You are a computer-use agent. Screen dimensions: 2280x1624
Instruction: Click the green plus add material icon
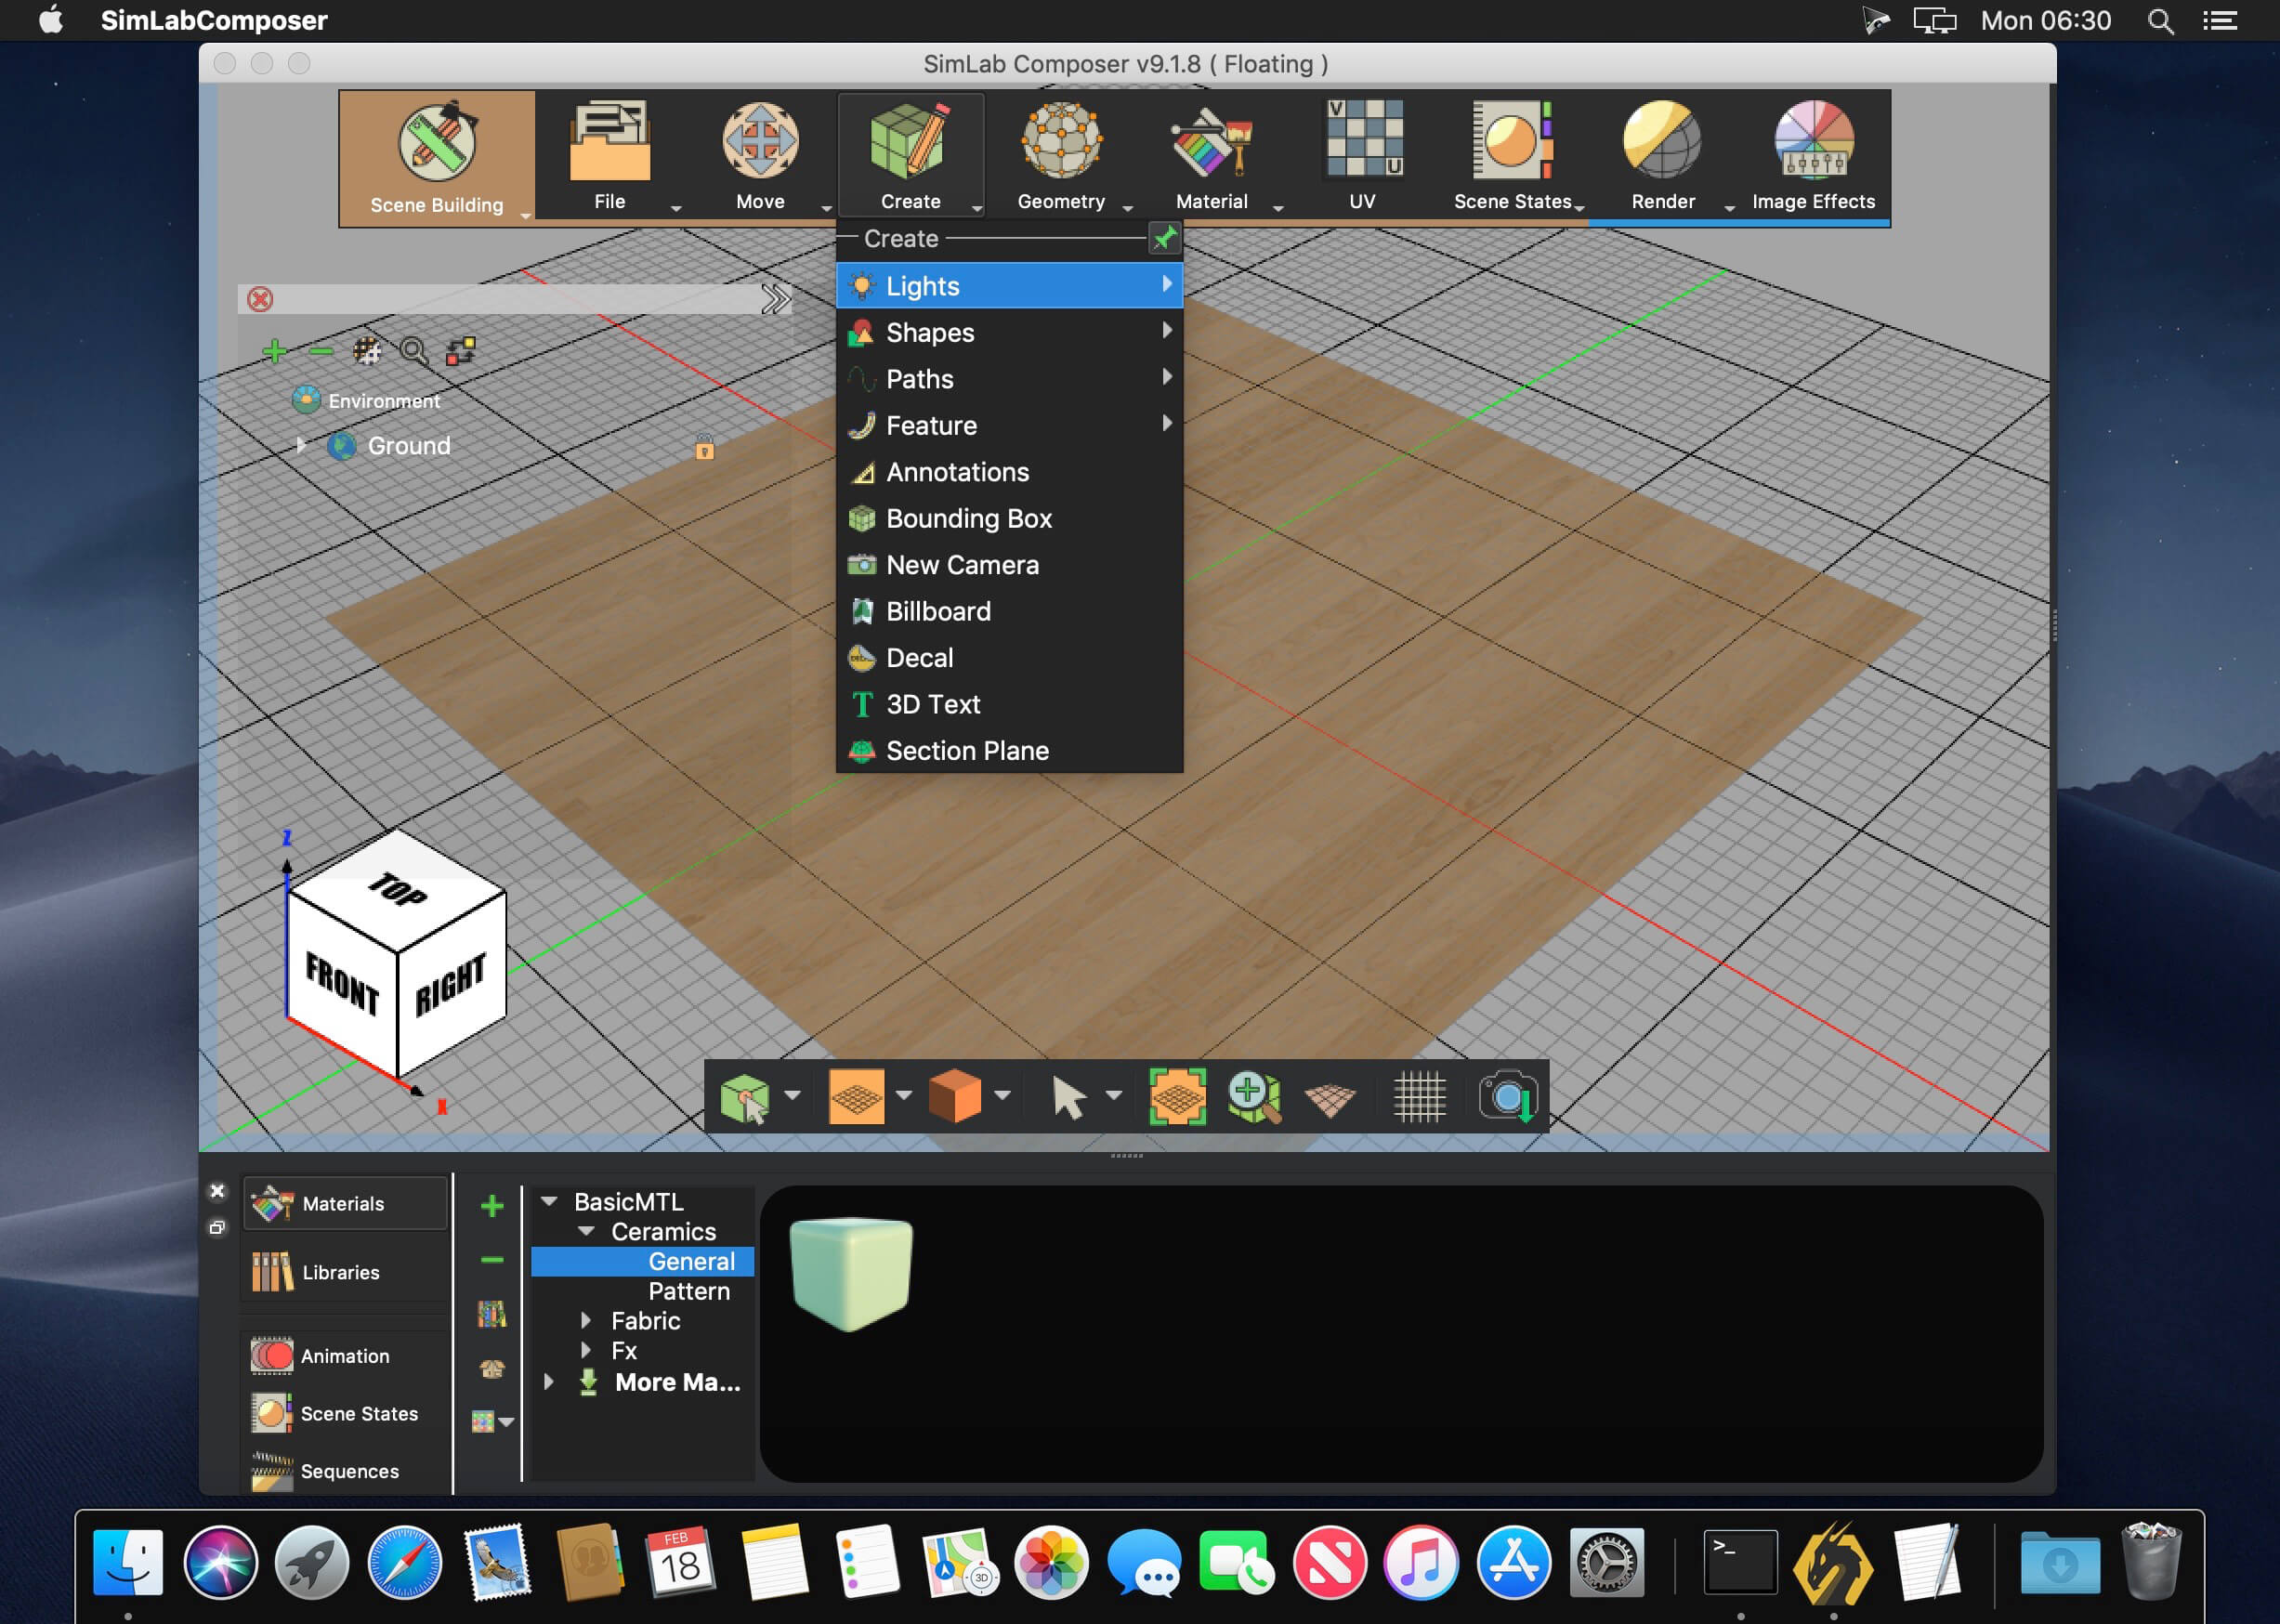491,1206
